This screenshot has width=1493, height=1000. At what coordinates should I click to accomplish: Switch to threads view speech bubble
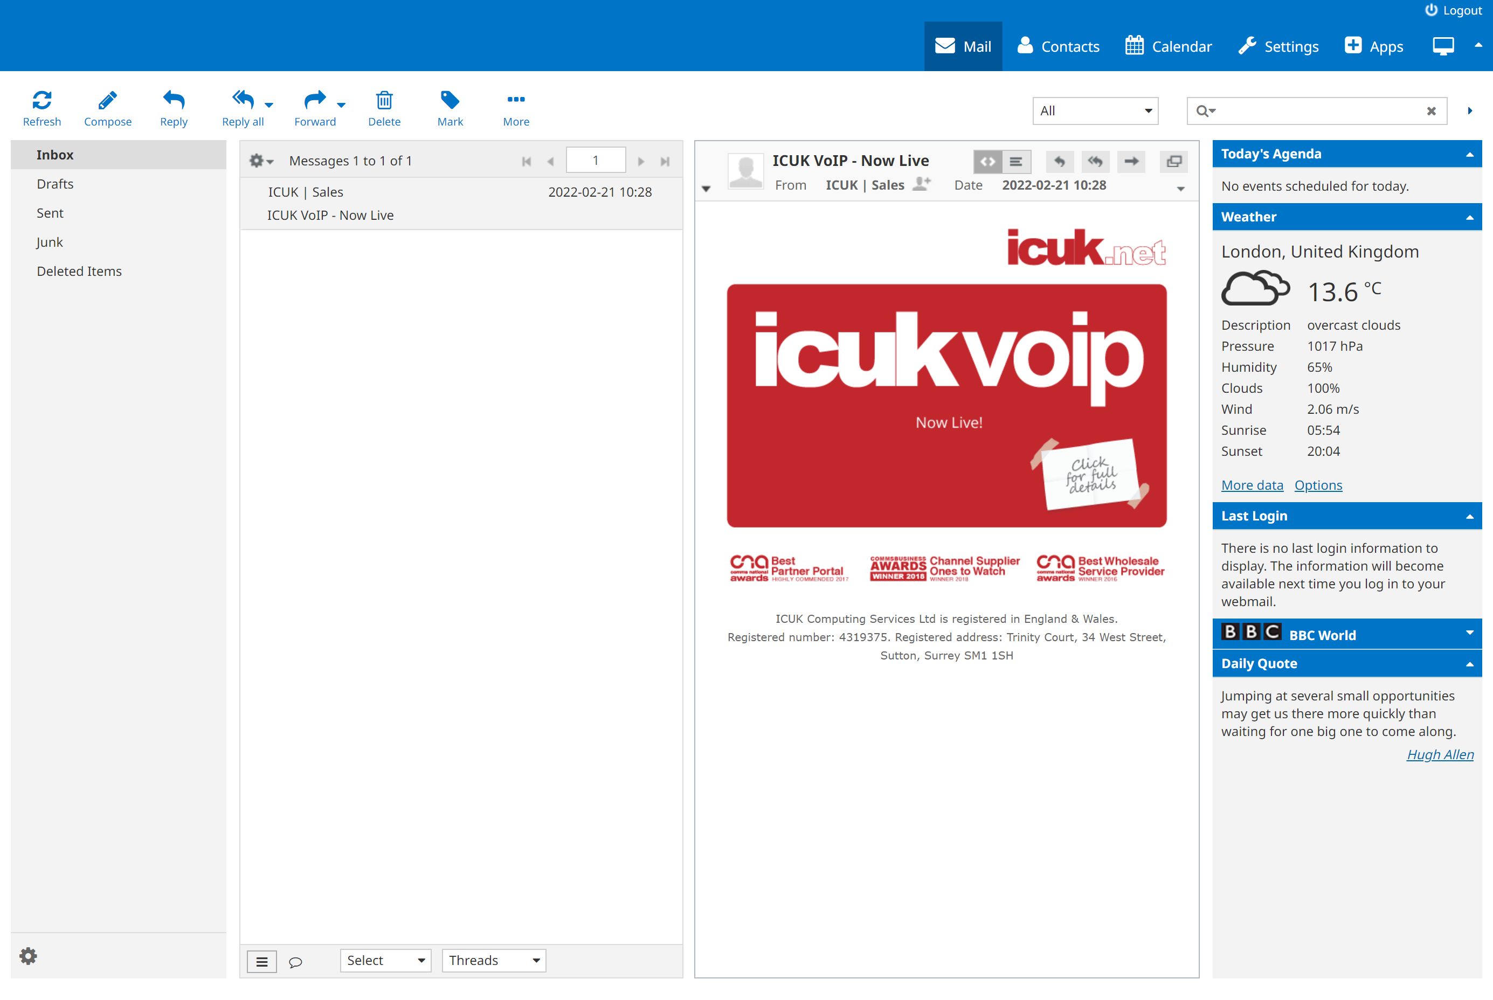(x=295, y=962)
